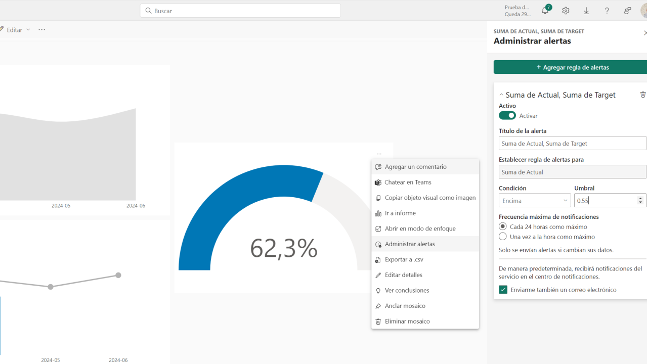This screenshot has width=647, height=364.
Task: Open the settings gear icon
Action: click(x=566, y=11)
